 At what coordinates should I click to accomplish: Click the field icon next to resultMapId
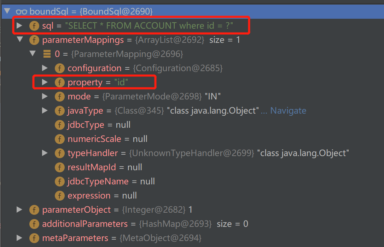tap(60, 167)
